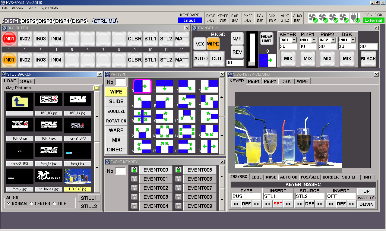The image size is (386, 231).
Task: Select the CENTER align radio button
Action: [x=31, y=204]
